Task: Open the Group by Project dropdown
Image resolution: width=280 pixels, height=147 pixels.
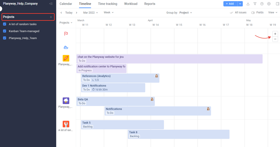Action: (x=186, y=13)
